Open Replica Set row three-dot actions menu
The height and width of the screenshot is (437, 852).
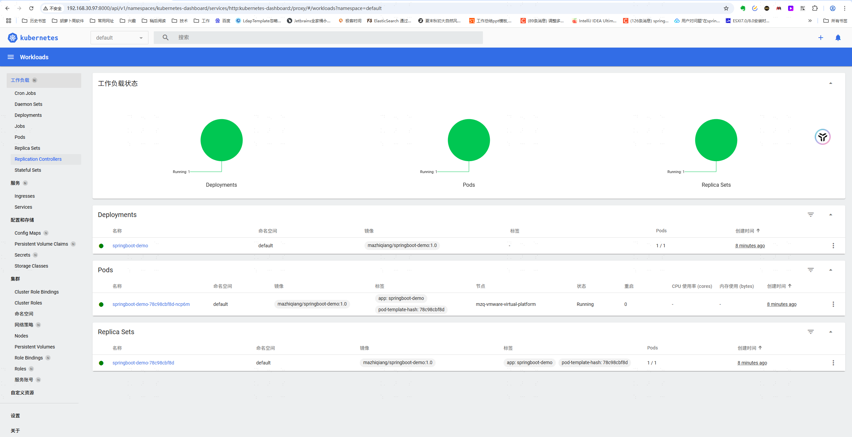833,363
